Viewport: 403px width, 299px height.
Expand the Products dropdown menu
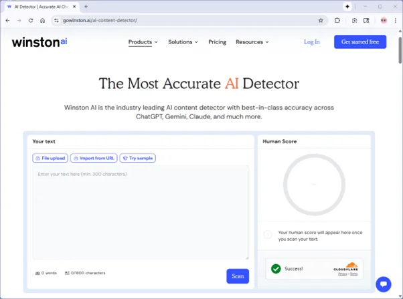[143, 42]
